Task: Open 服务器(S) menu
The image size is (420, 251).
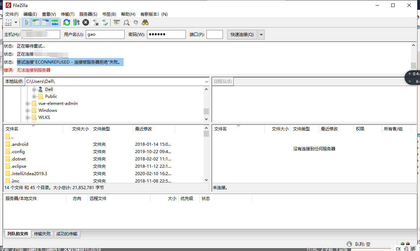Action: tap(88, 14)
